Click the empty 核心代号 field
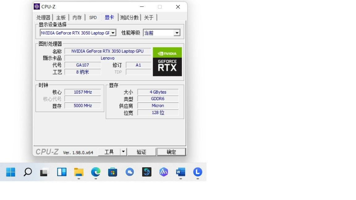 click(83, 99)
